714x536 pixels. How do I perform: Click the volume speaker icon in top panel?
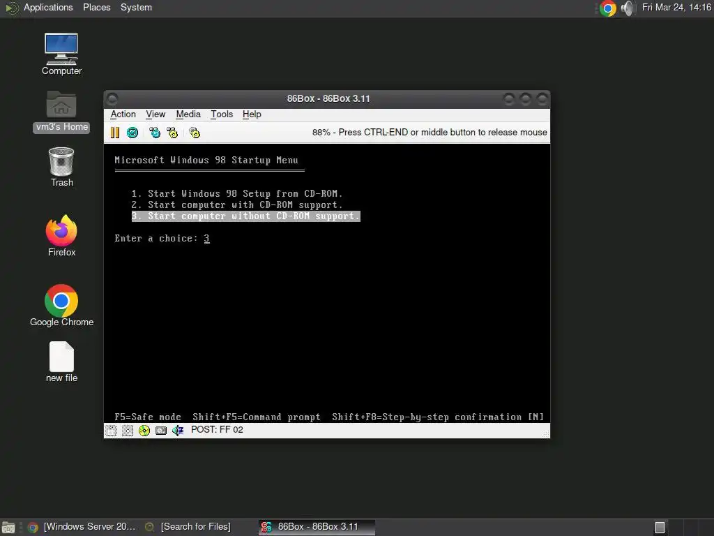click(x=628, y=8)
